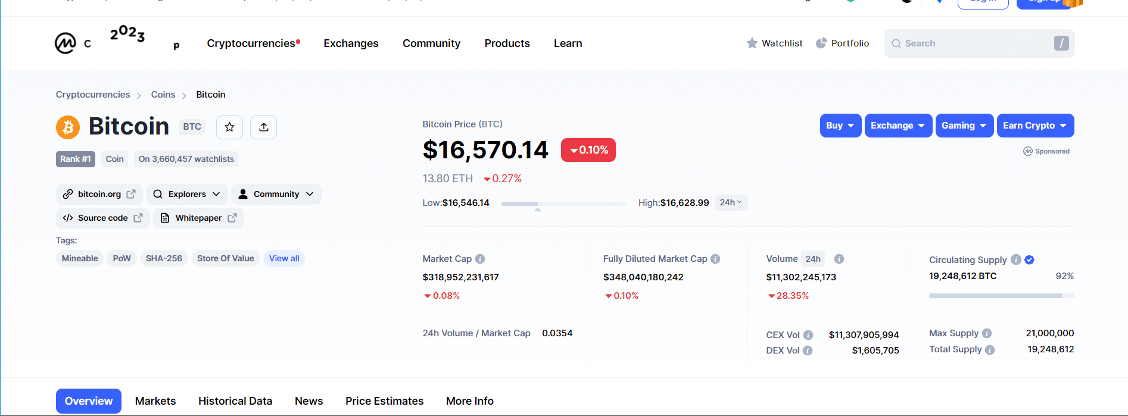The width and height of the screenshot is (1128, 416).
Task: Go to the Price Estimates tab
Action: [384, 401]
